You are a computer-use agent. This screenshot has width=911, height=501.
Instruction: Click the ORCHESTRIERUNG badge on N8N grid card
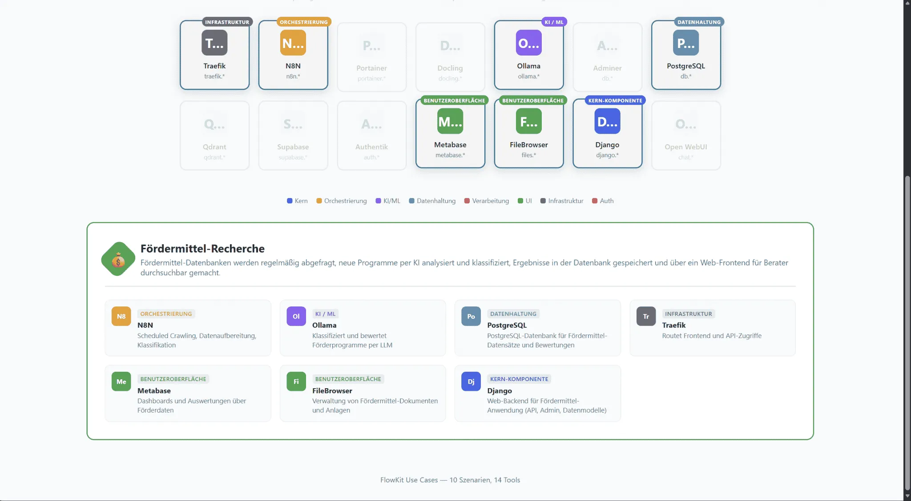304,22
